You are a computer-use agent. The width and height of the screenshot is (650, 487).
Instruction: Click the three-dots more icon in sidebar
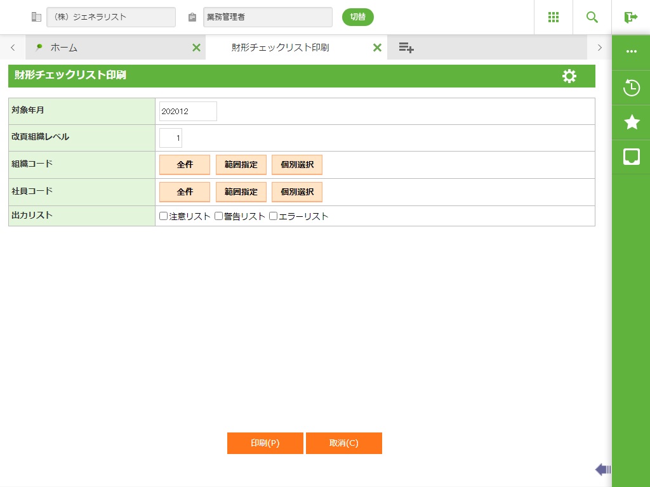[631, 52]
